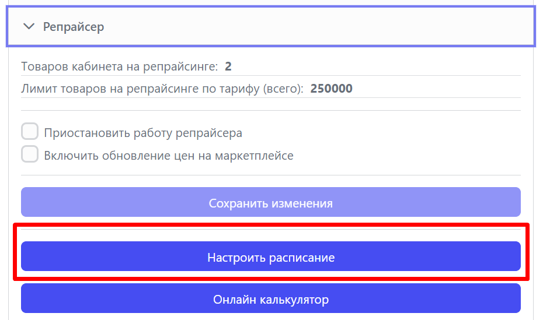Tick the Включить обновление цен на маркетплейсе checkbox

tap(30, 154)
